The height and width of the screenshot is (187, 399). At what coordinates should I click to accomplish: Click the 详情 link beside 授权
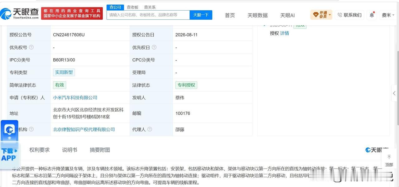pos(284,33)
